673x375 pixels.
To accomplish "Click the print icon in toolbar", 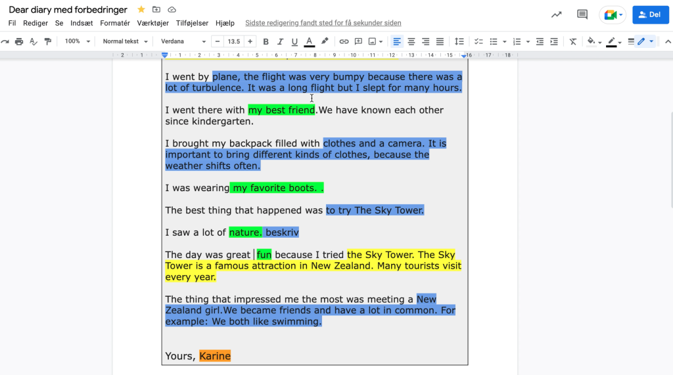I will click(19, 41).
